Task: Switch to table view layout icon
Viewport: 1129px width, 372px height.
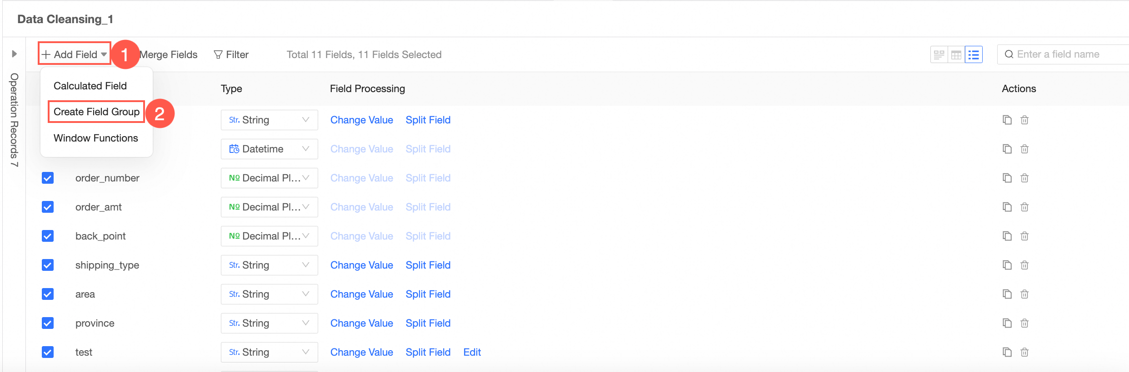Action: (956, 55)
